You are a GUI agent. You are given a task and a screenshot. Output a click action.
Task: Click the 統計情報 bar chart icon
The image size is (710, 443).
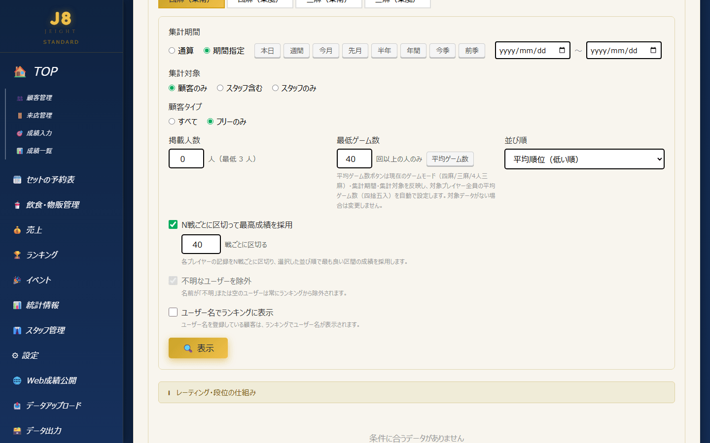click(17, 305)
